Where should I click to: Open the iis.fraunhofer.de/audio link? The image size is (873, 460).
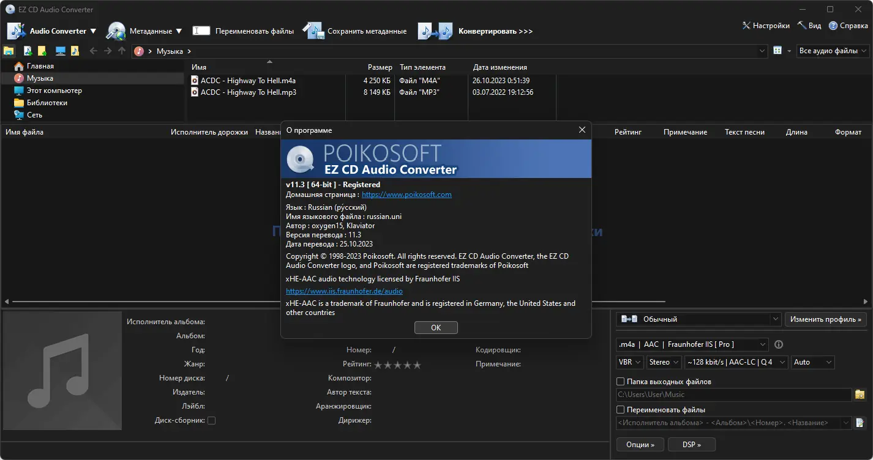tap(344, 291)
